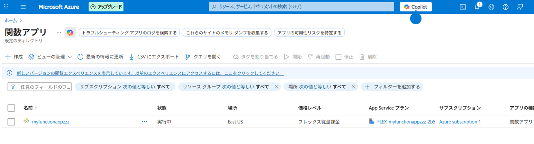Remove the 場所 filter
This screenshot has width=534, height=144.
[x=354, y=87]
